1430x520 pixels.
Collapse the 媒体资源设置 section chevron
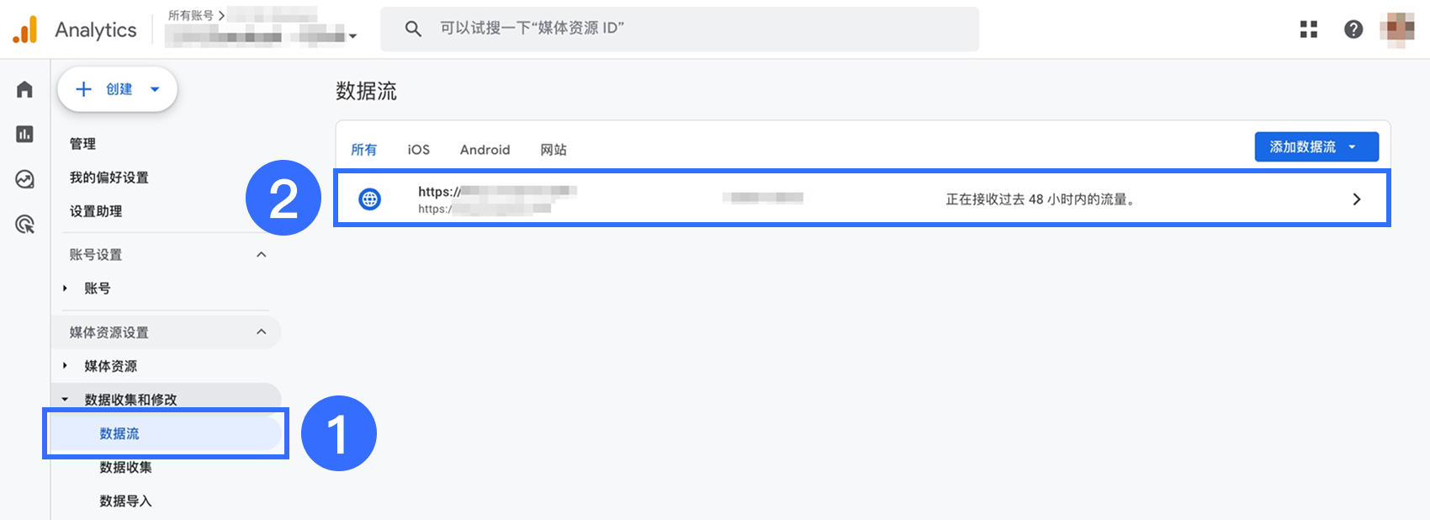pos(261,332)
